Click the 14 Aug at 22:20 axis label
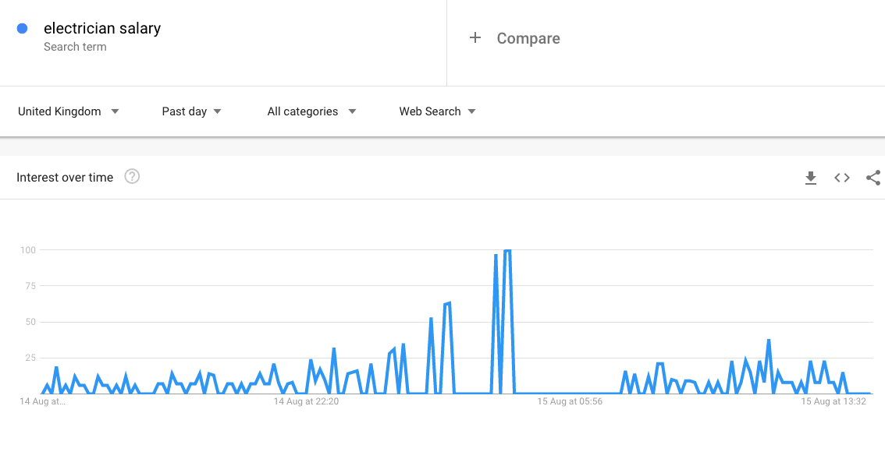The width and height of the screenshot is (885, 452). click(x=306, y=401)
